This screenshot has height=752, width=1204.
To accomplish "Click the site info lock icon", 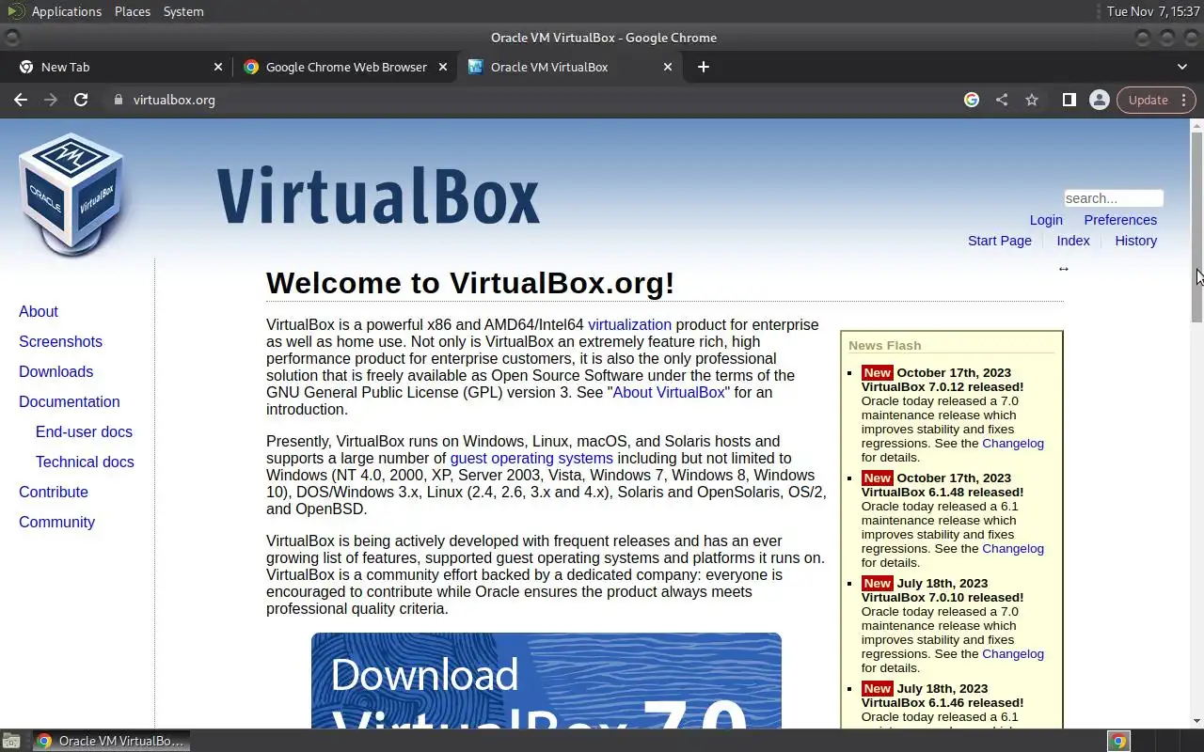I will click(118, 100).
